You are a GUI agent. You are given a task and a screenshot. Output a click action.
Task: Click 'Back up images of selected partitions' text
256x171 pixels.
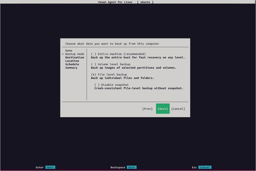coord(134,68)
